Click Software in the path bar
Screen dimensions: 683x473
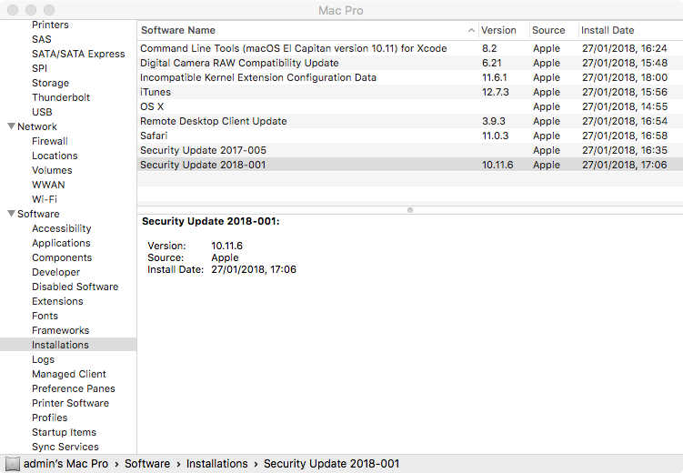click(147, 464)
